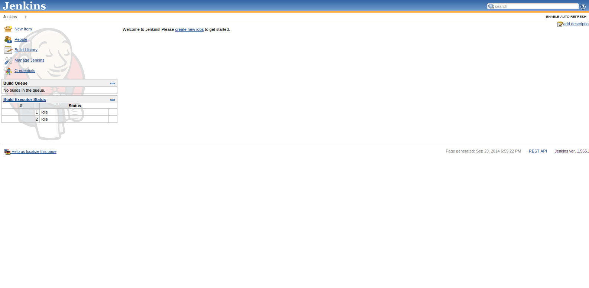Click Help us localize this page
Viewport: 589px width, 288px height.
point(34,151)
